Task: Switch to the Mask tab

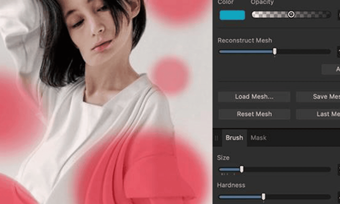Action: coord(258,138)
